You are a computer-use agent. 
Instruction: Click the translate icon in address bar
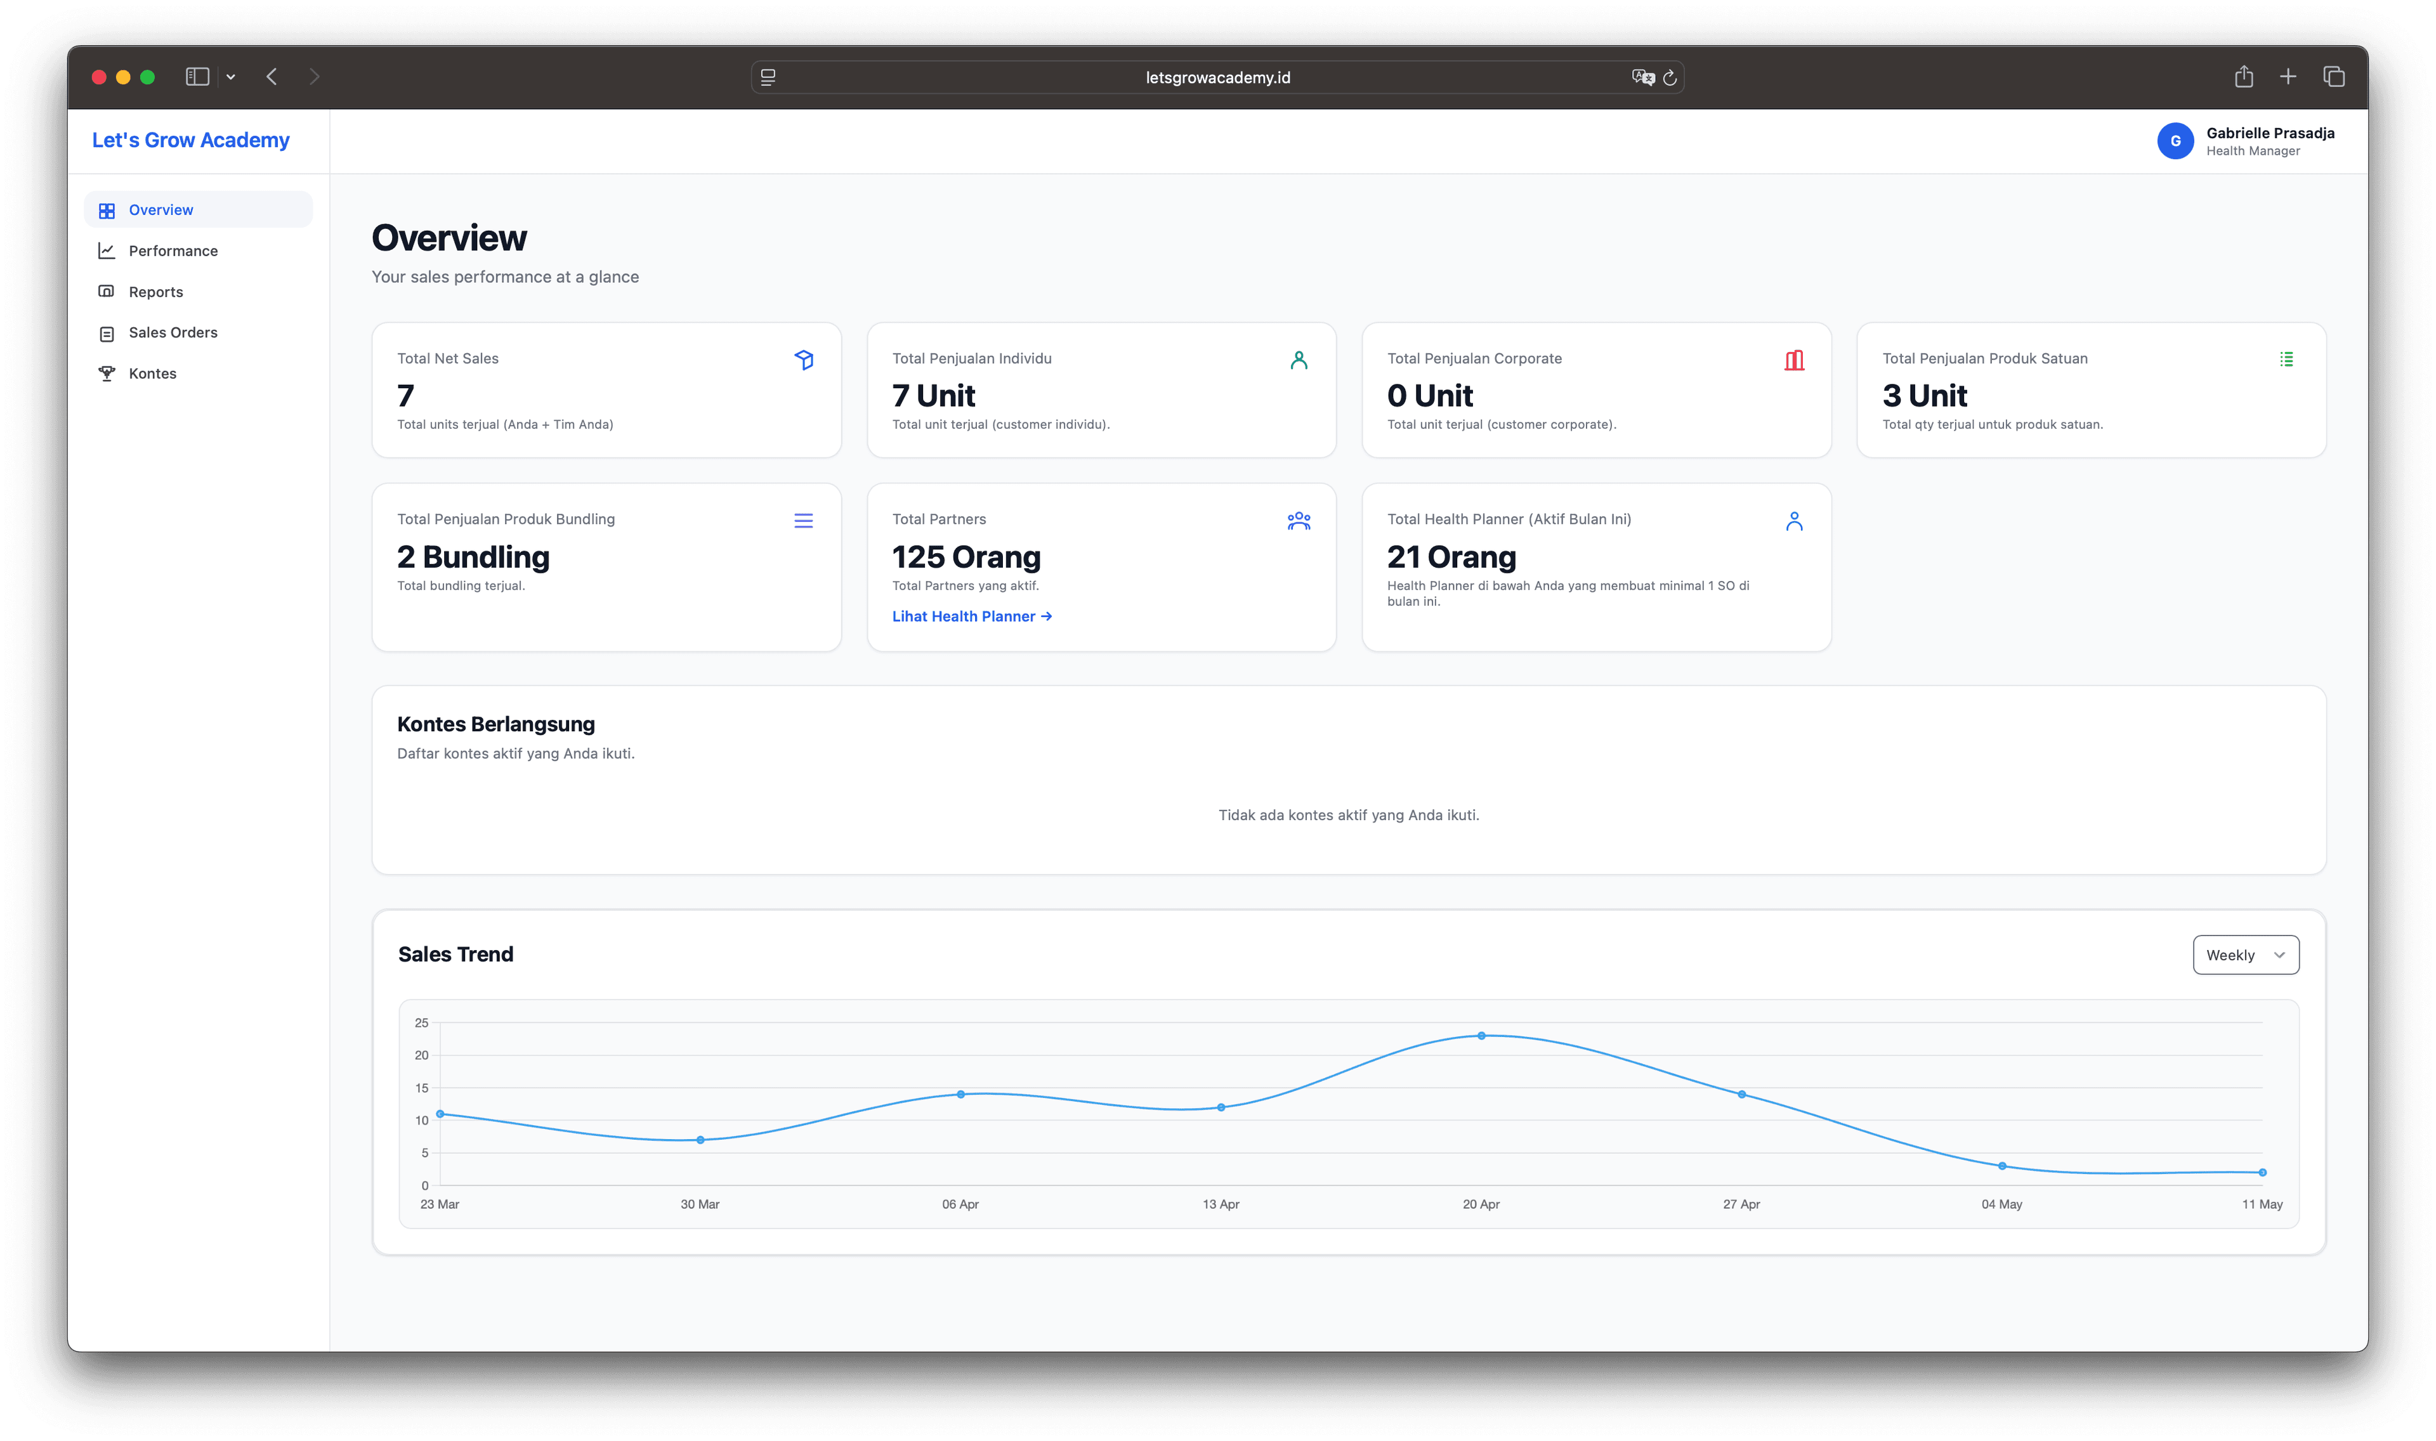pos(1643,77)
